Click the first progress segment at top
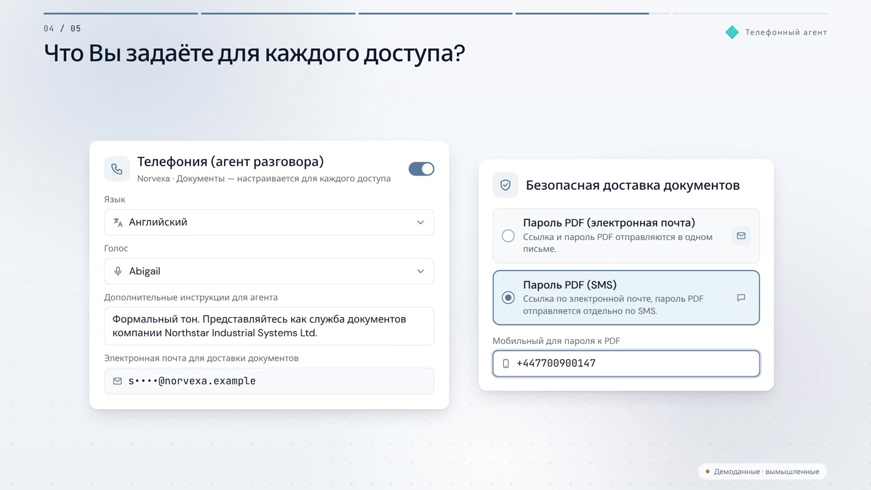The image size is (871, 490). coord(121,14)
